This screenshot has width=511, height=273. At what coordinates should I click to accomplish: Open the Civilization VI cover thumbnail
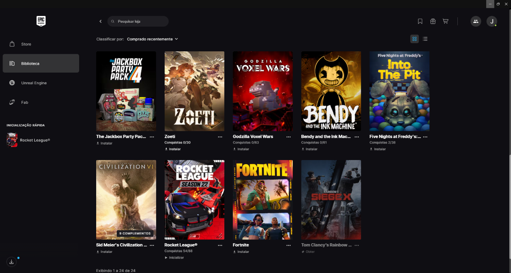tap(126, 200)
